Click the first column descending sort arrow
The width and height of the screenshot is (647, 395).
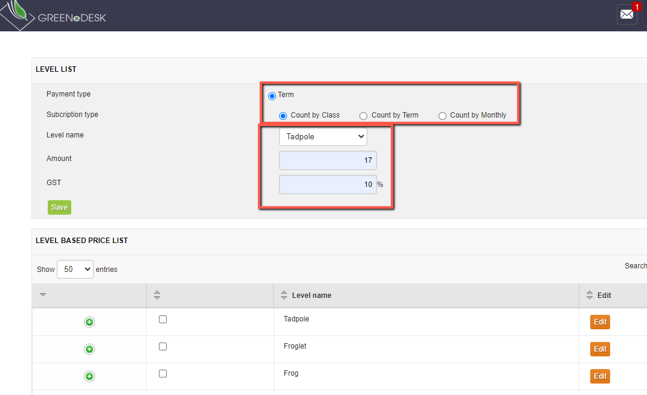(x=43, y=295)
